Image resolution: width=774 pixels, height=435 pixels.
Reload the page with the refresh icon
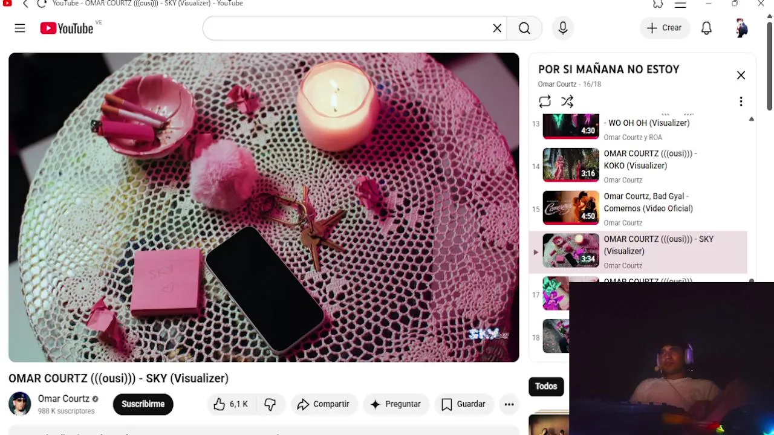42,4
